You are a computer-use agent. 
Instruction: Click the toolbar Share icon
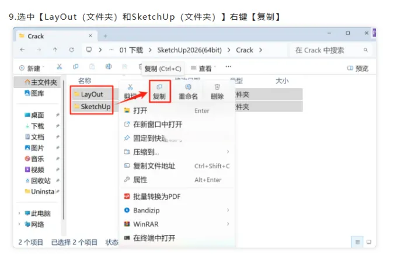pyautogui.click(x=125, y=67)
